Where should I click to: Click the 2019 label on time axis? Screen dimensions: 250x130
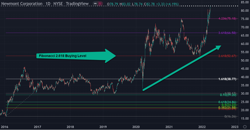click(103, 127)
